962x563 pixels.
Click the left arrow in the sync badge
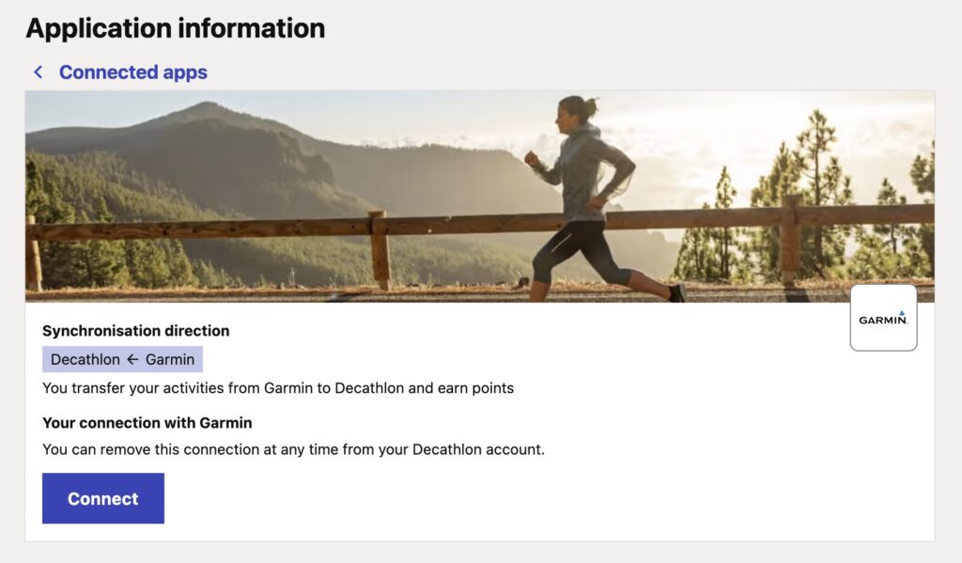[x=132, y=360]
